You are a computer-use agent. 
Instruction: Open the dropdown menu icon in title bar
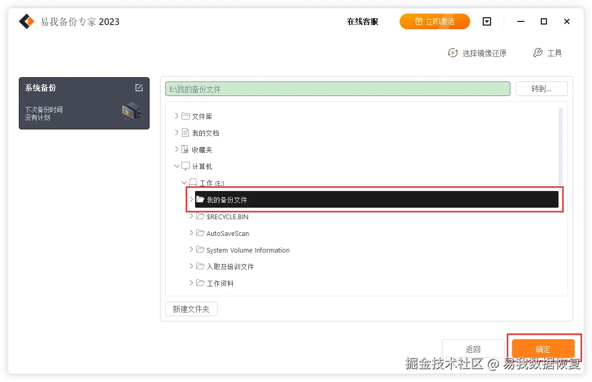487,21
